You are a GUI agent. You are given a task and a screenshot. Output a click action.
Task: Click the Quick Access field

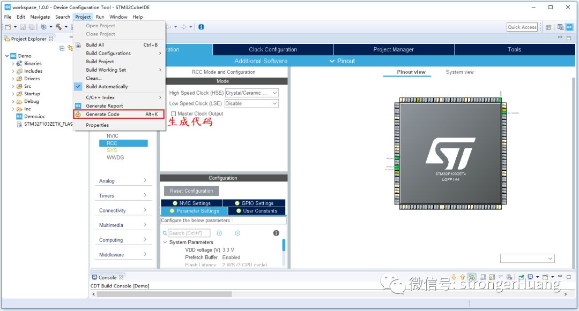522,27
